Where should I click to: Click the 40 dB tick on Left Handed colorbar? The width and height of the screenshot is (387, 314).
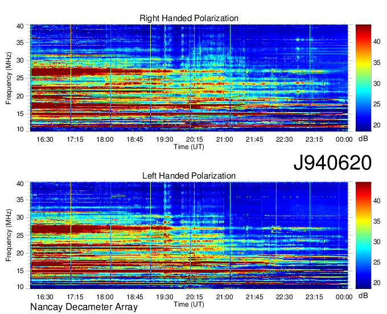(x=377, y=201)
